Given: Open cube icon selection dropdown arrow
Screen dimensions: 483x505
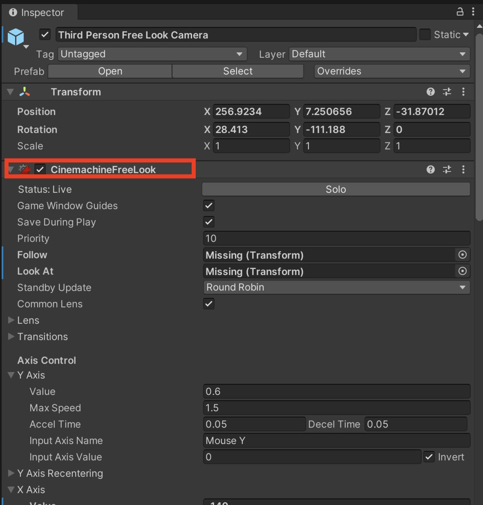Looking at the screenshot, I should click(x=26, y=47).
